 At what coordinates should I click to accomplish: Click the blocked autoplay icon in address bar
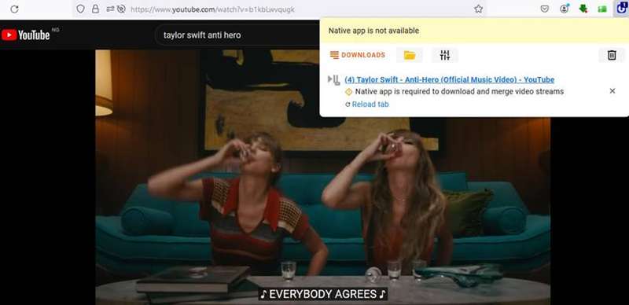[121, 9]
